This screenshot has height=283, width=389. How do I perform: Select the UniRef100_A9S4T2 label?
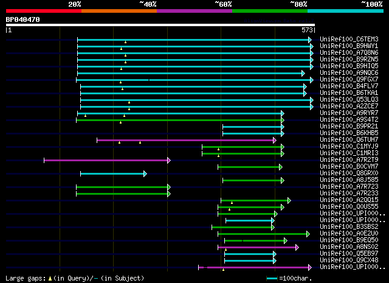(x=349, y=120)
